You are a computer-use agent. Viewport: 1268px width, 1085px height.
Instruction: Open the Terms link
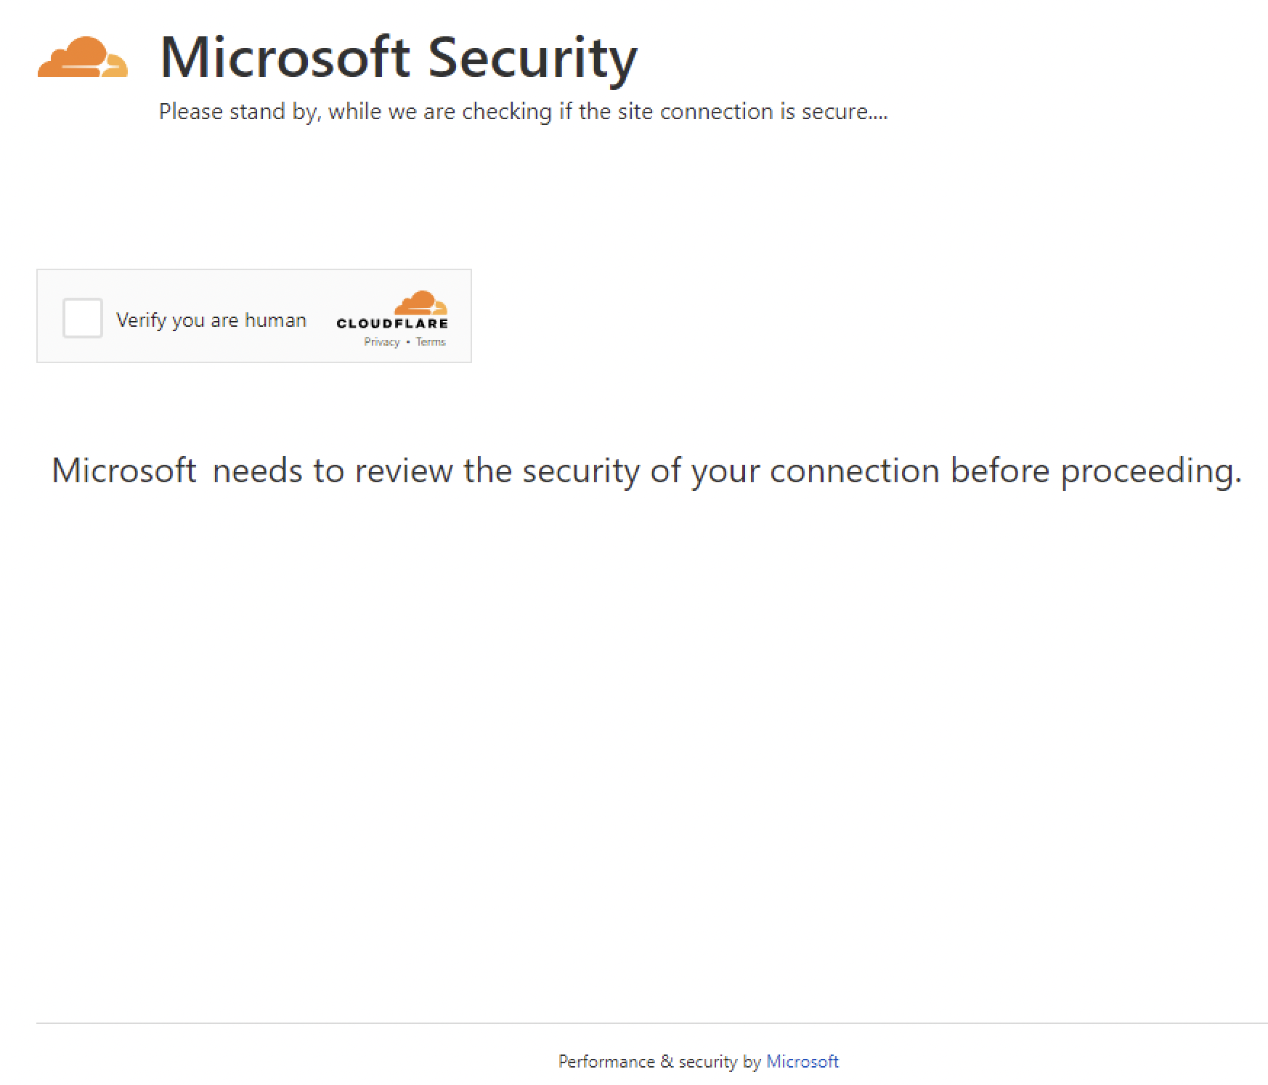coord(431,341)
